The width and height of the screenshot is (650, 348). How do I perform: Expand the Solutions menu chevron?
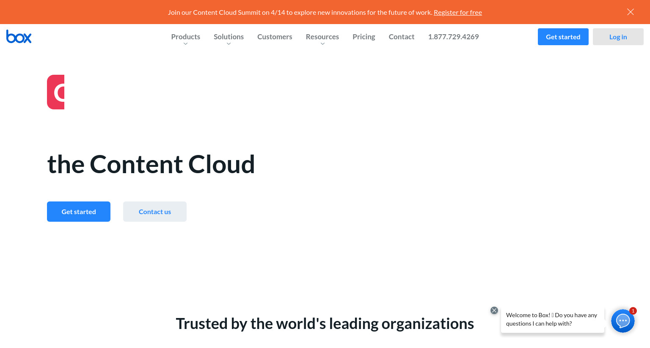229,44
